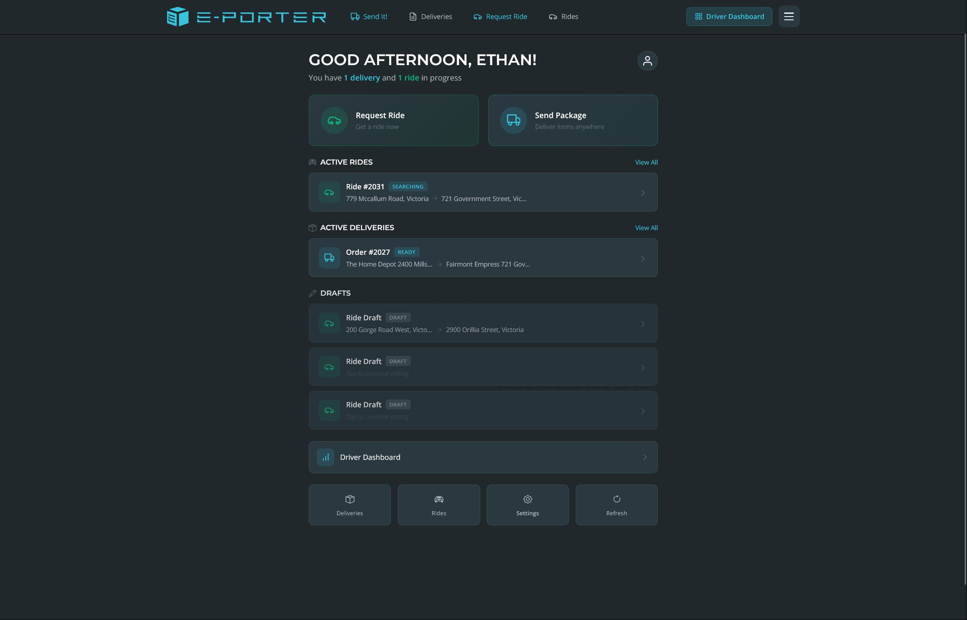This screenshot has height=620, width=967.
Task: Select the Send It! navigation item
Action: (x=369, y=17)
